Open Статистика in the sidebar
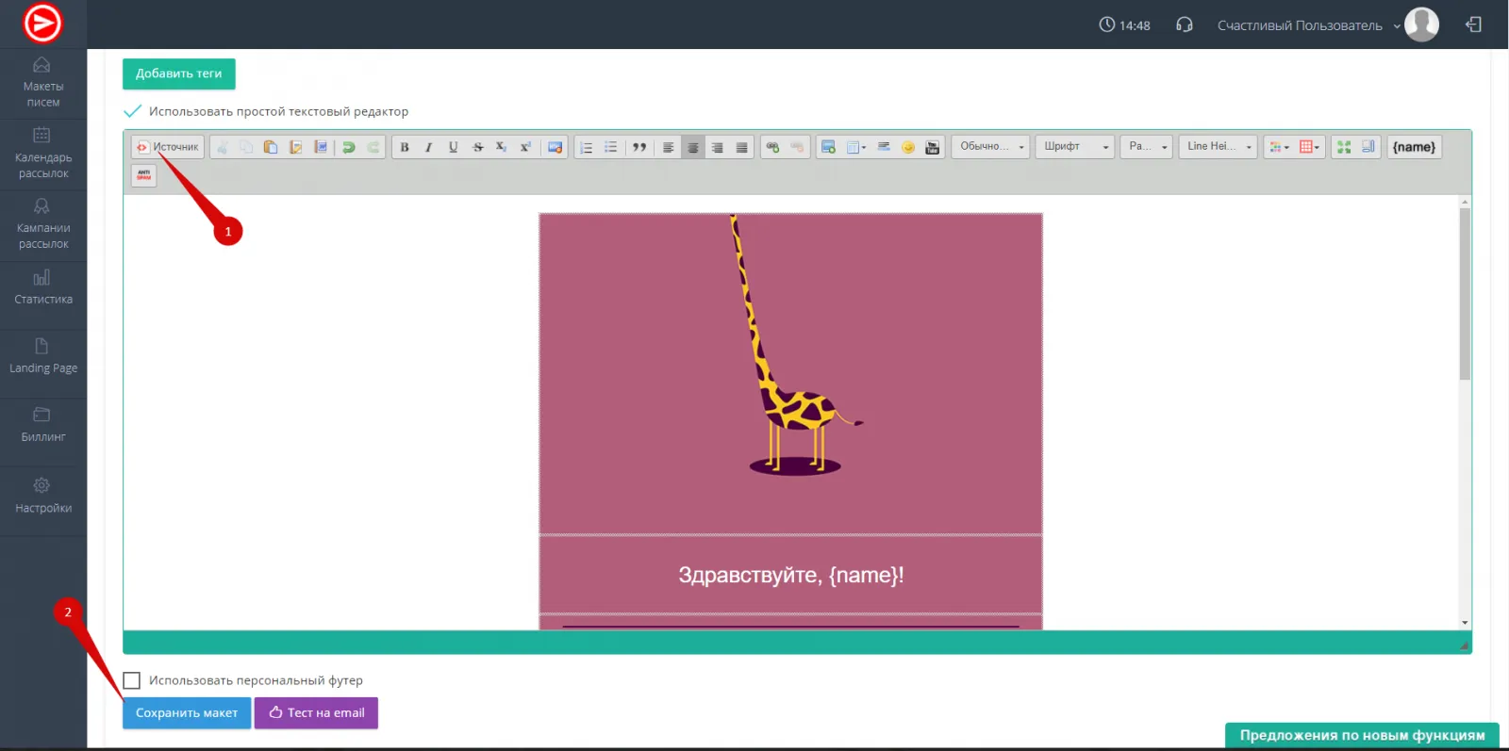 coord(42,287)
